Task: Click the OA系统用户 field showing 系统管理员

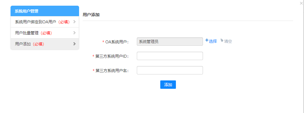Action: click(170, 42)
